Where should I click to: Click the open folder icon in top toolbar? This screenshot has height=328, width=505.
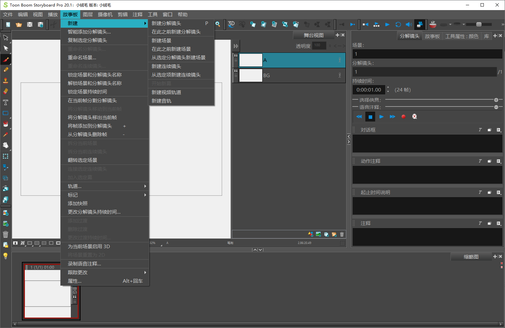tap(19, 24)
